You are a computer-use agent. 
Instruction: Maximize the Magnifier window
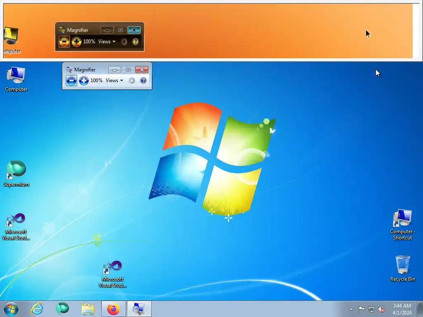point(128,70)
